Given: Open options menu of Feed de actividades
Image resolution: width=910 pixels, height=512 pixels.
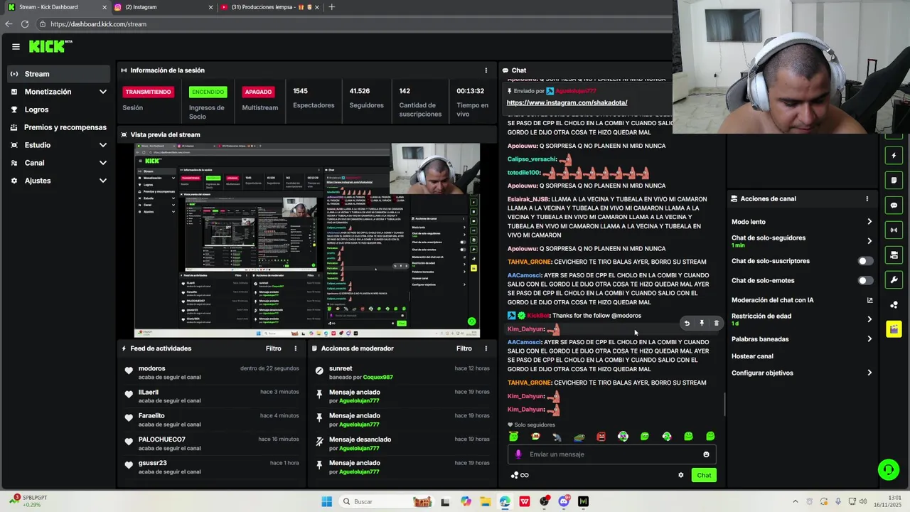Looking at the screenshot, I should click(296, 348).
